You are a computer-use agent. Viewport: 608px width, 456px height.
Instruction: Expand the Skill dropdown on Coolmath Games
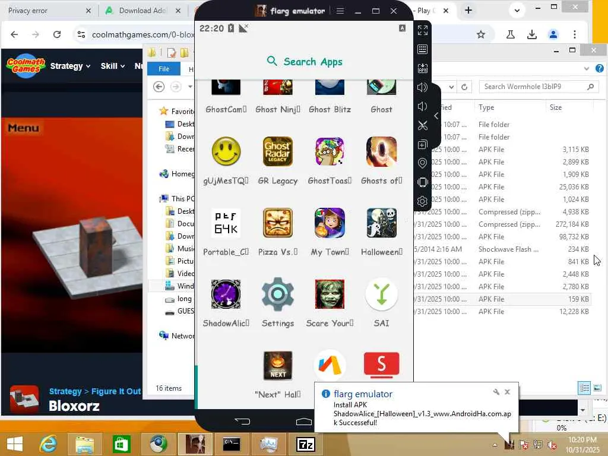coord(112,66)
